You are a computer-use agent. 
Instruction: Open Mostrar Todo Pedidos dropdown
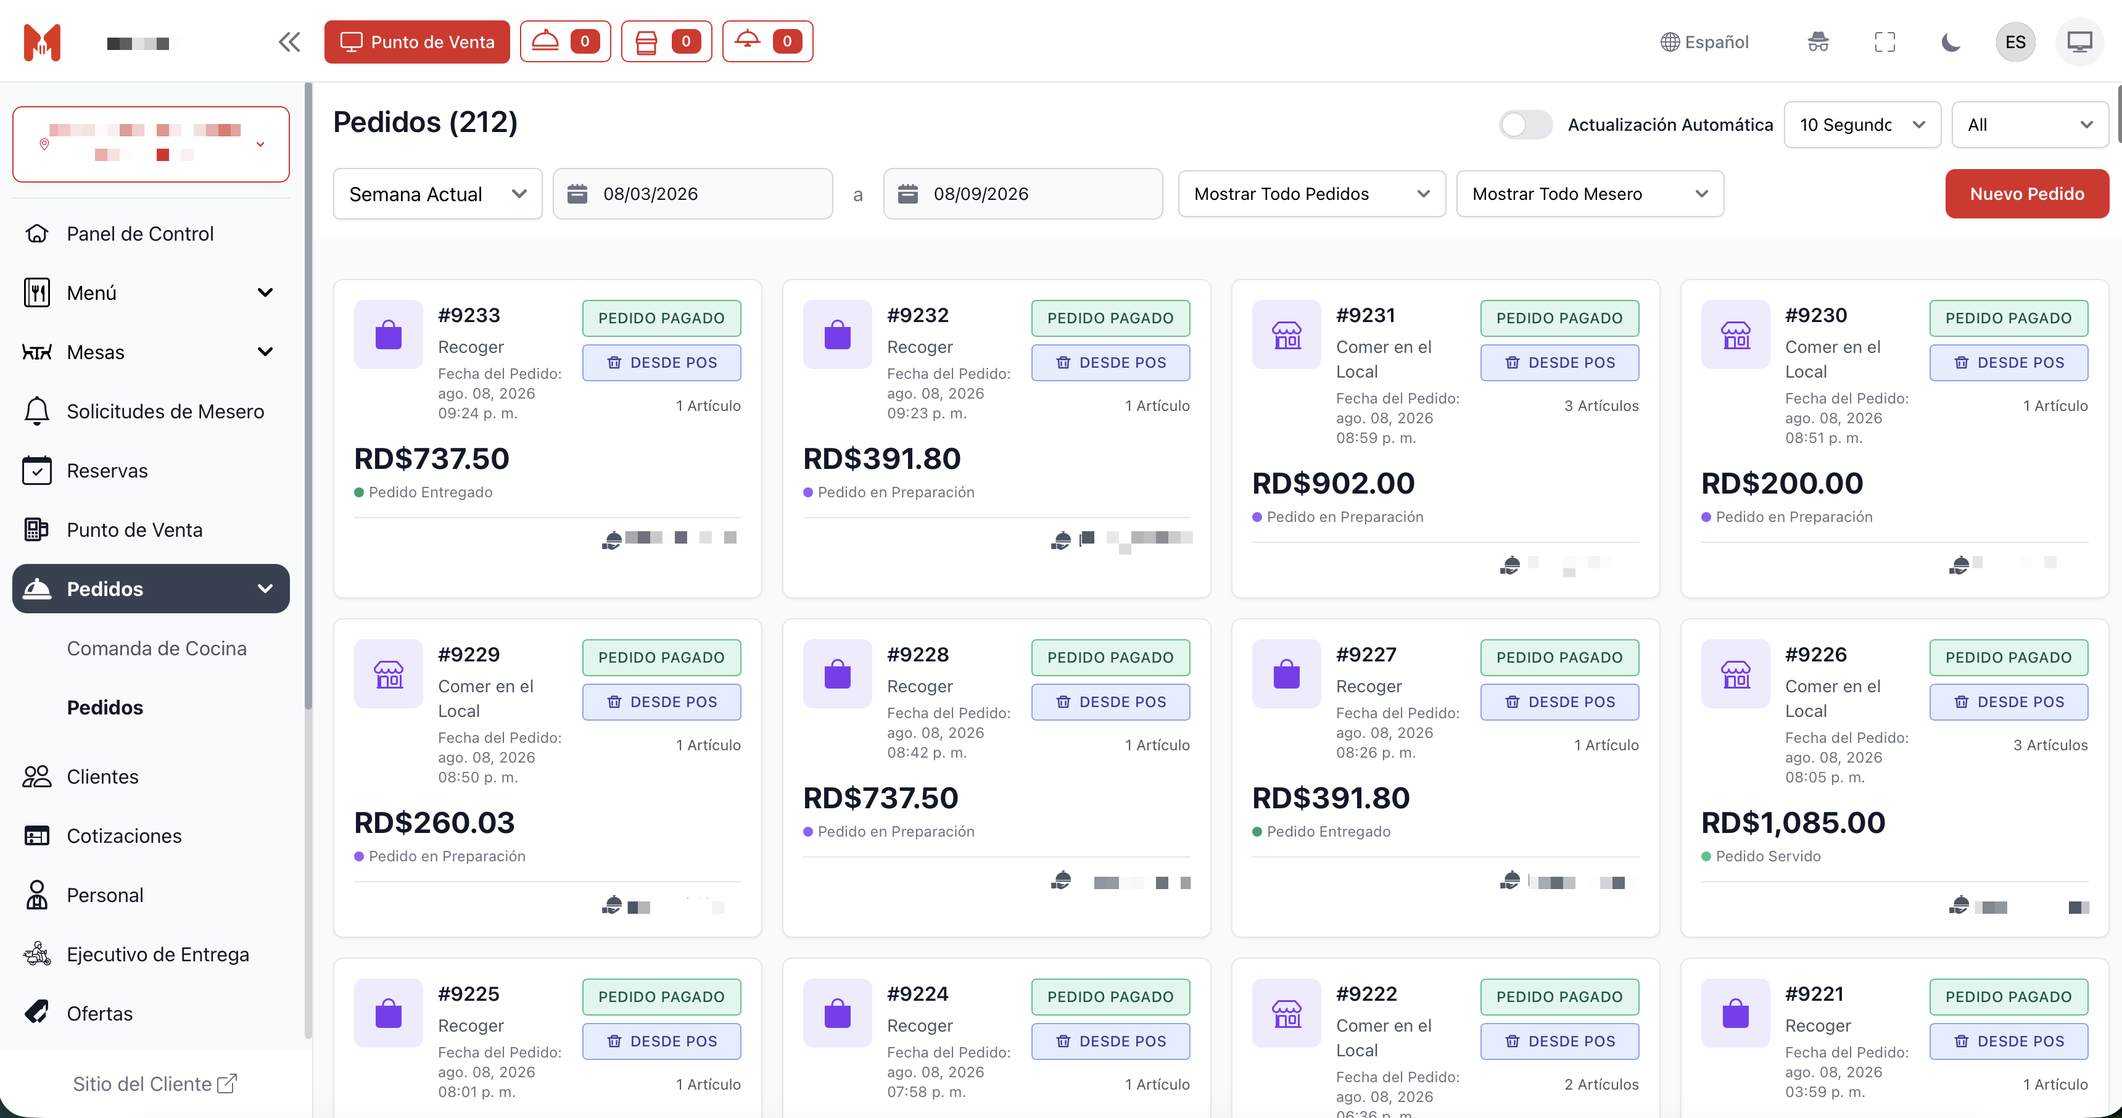pyautogui.click(x=1311, y=194)
